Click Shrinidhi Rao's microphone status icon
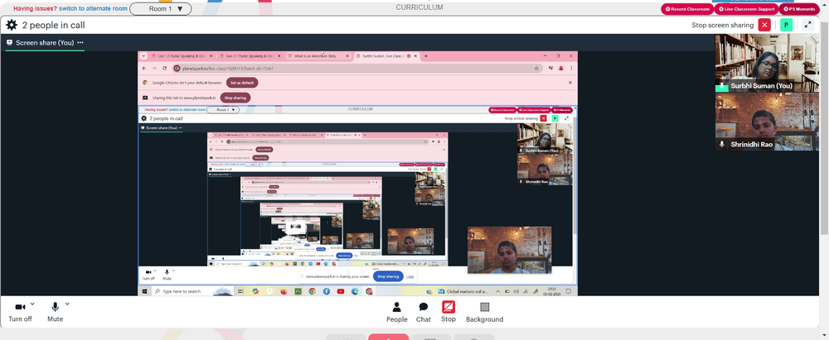 (x=722, y=144)
